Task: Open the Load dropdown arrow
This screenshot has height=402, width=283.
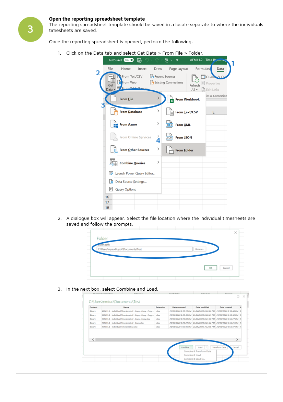Action: pos(206,347)
